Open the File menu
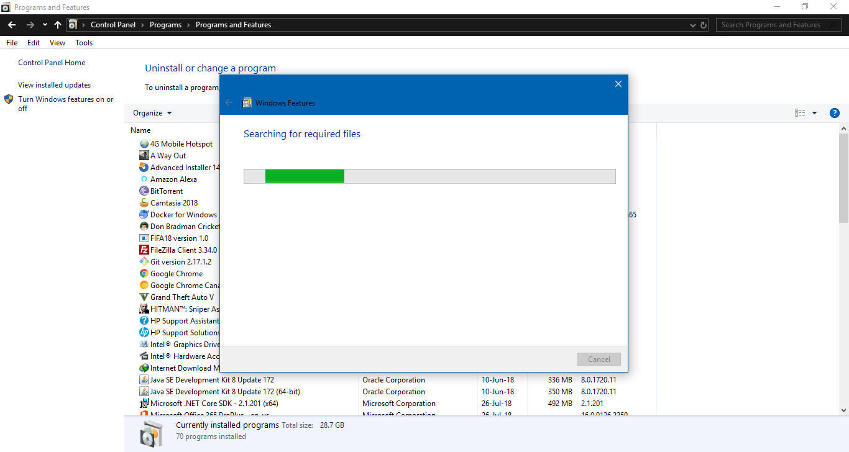Screen dimensions: 849x452 [x=12, y=43]
